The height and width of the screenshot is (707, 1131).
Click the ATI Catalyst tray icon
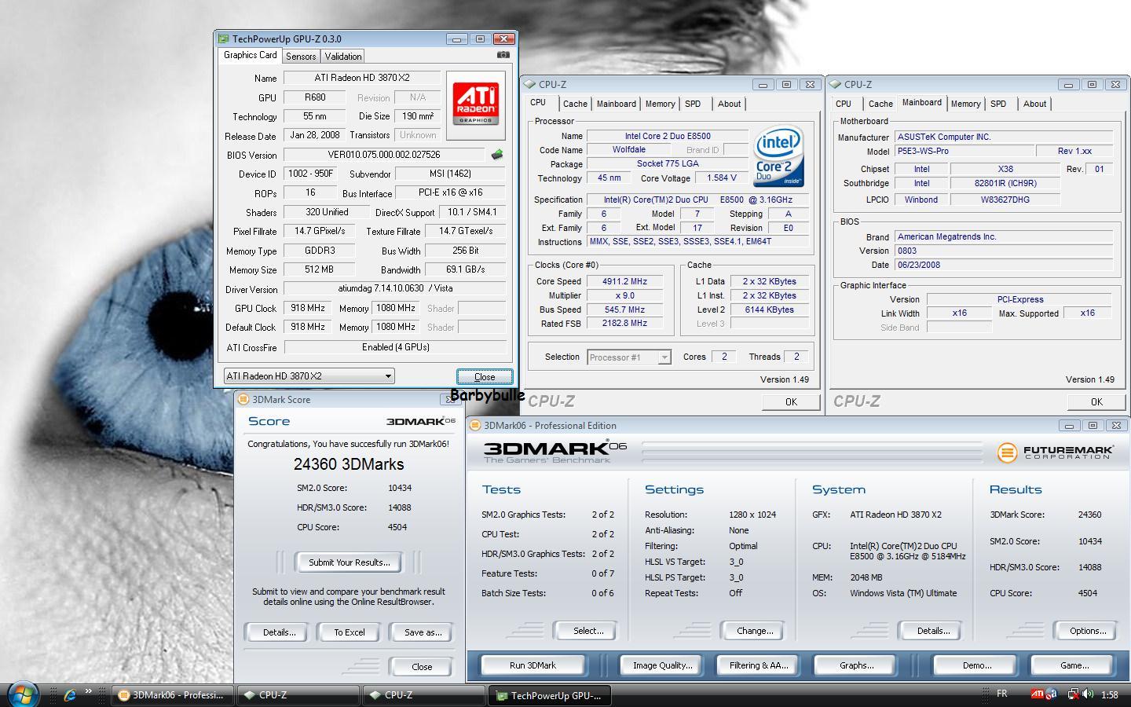click(x=1038, y=694)
